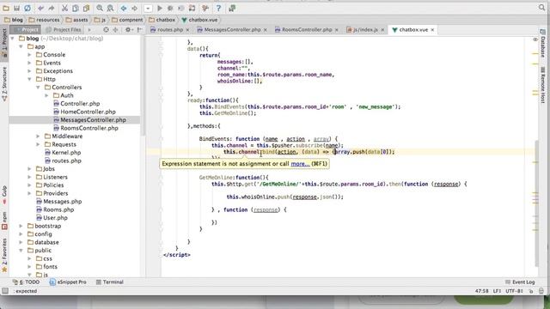
Task: Open the Terminal tool window
Action: [x=109, y=282]
